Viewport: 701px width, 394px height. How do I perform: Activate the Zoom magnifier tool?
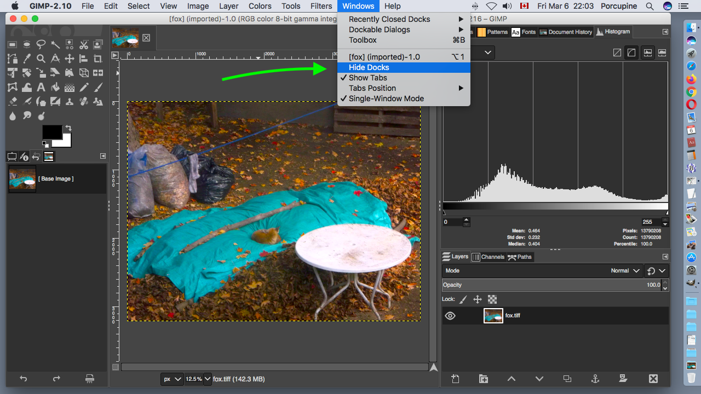pyautogui.click(x=41, y=59)
